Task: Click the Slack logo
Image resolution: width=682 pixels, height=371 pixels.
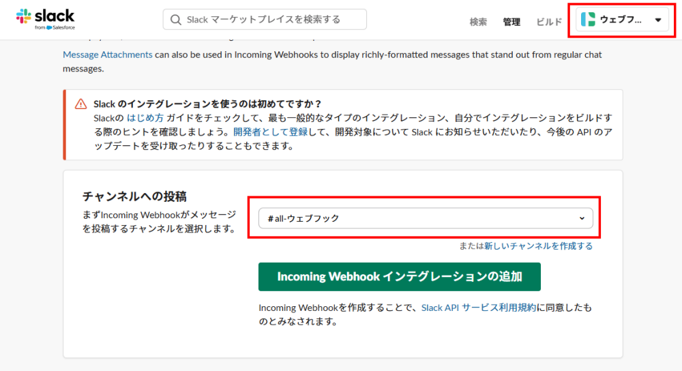Action: pyautogui.click(x=45, y=19)
